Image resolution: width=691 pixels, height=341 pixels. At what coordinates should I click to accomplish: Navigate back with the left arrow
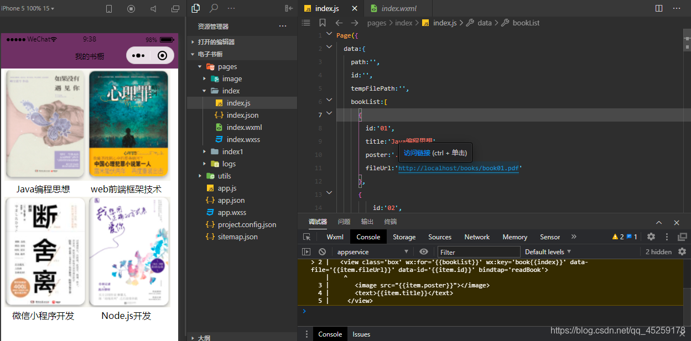(x=339, y=23)
